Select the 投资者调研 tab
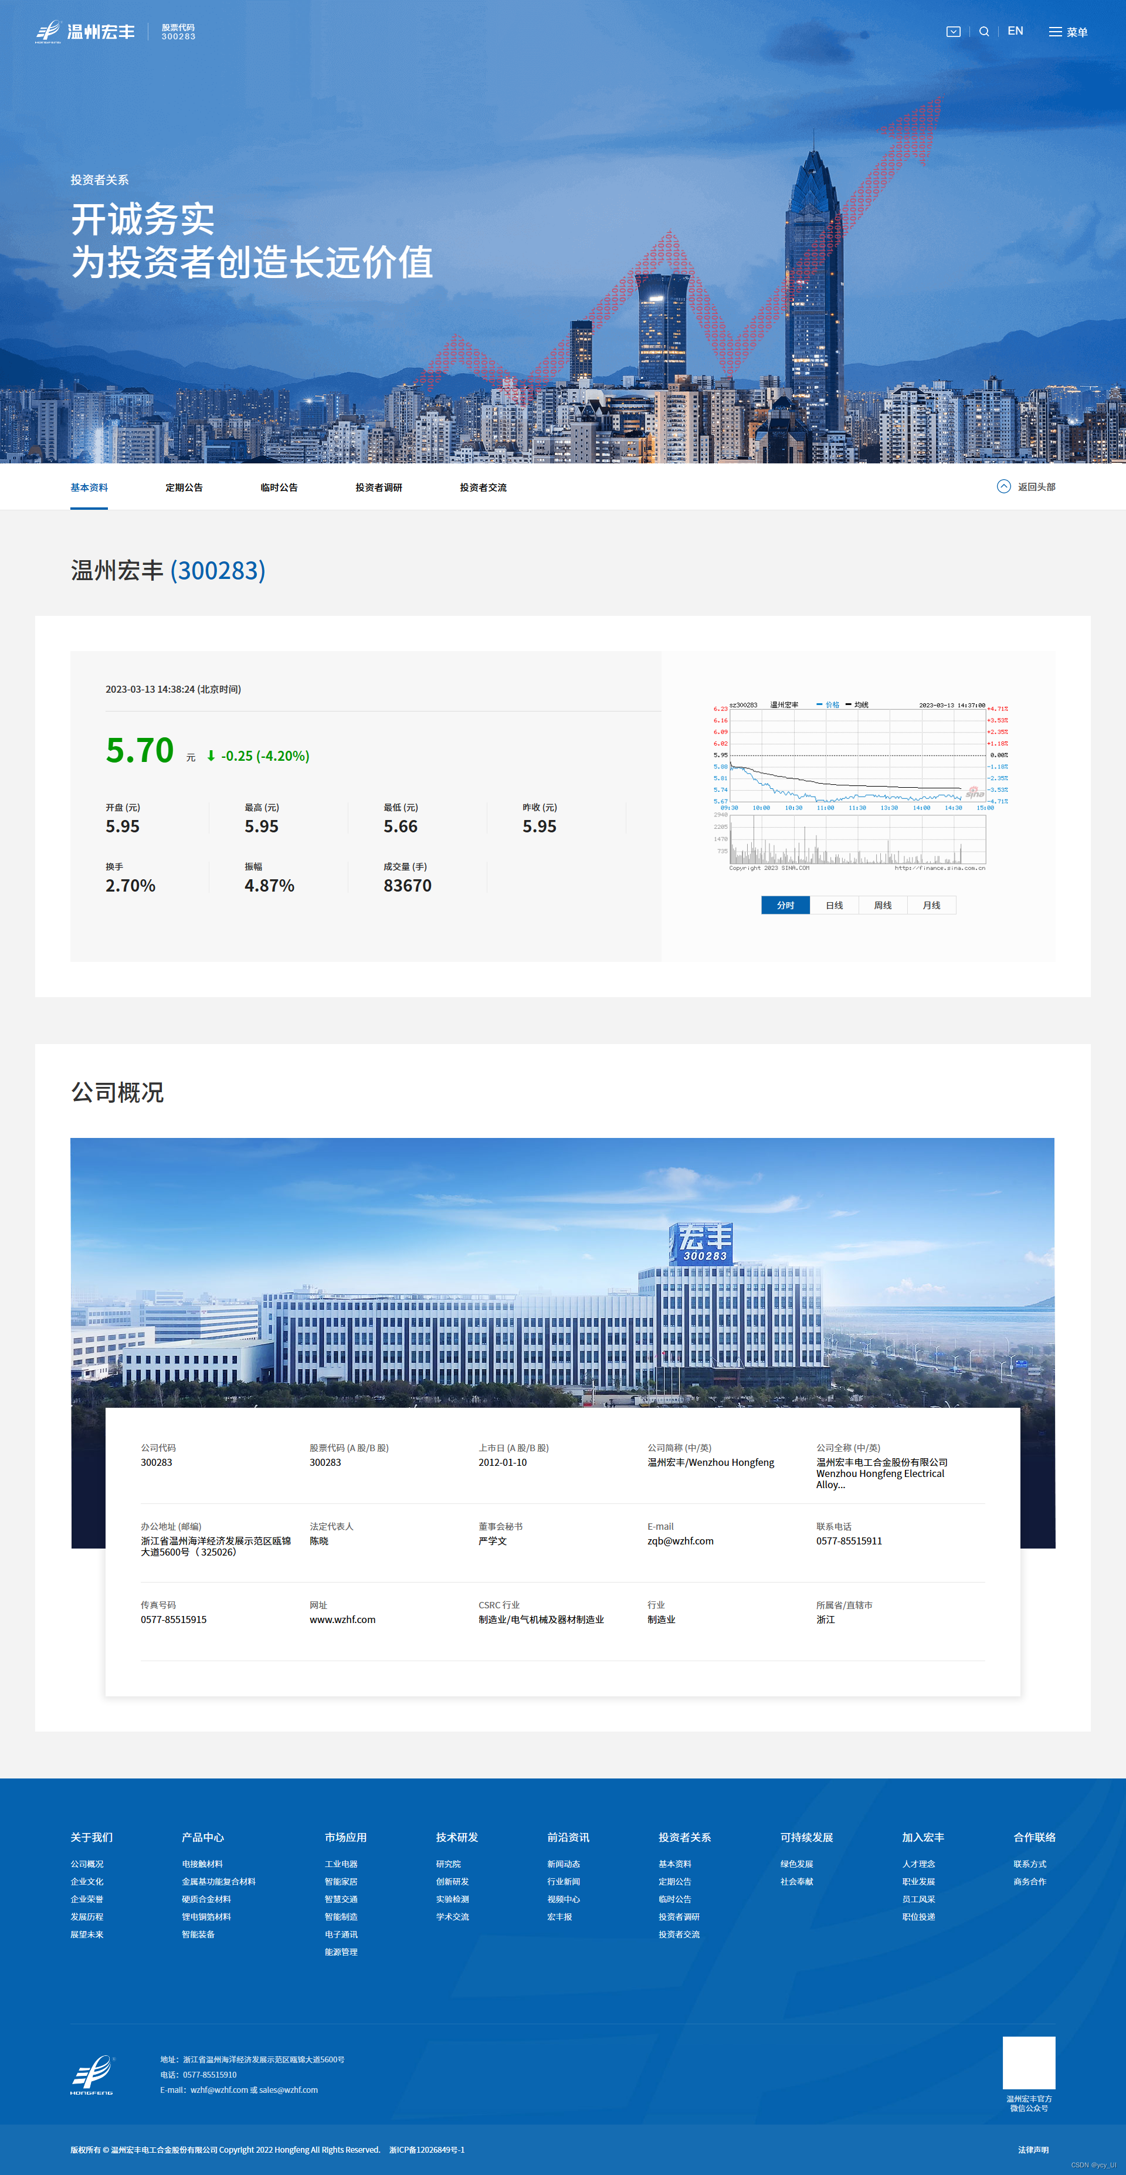 click(x=379, y=487)
